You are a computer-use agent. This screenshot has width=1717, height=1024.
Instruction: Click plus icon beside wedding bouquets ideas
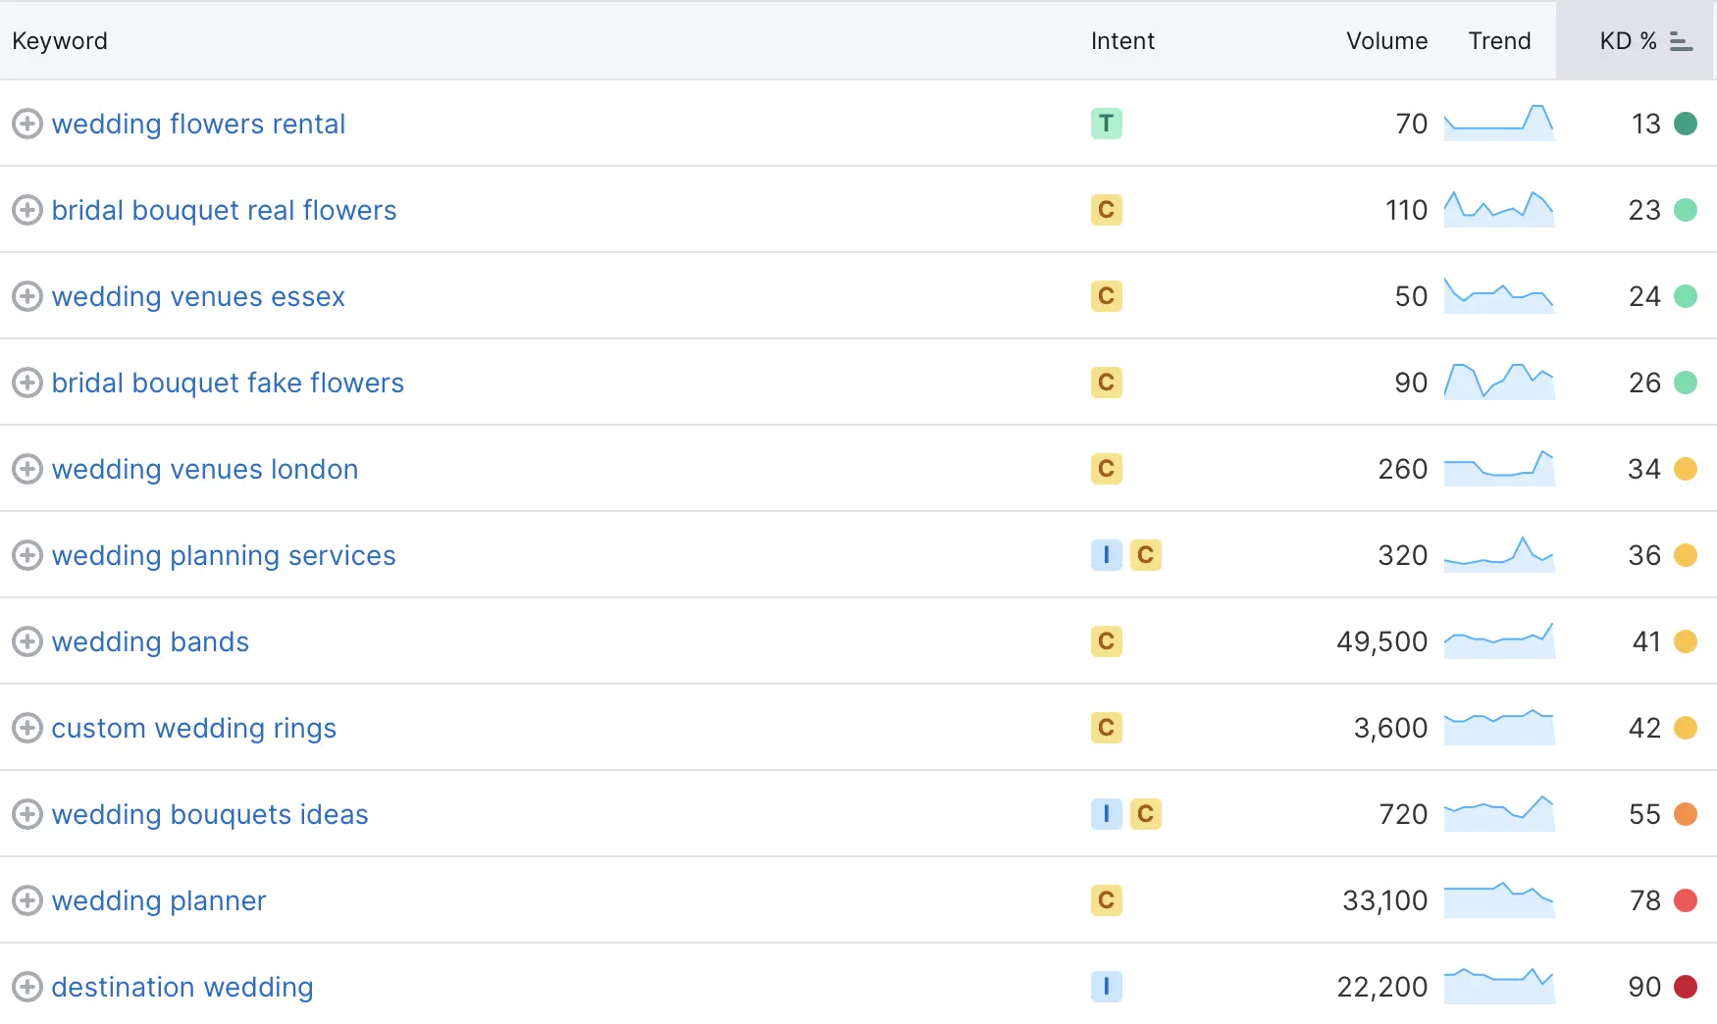pyautogui.click(x=26, y=814)
